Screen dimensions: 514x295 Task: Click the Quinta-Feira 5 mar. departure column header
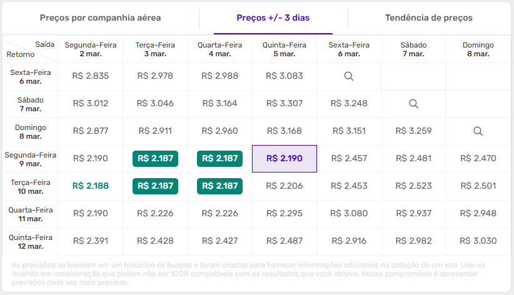284,49
